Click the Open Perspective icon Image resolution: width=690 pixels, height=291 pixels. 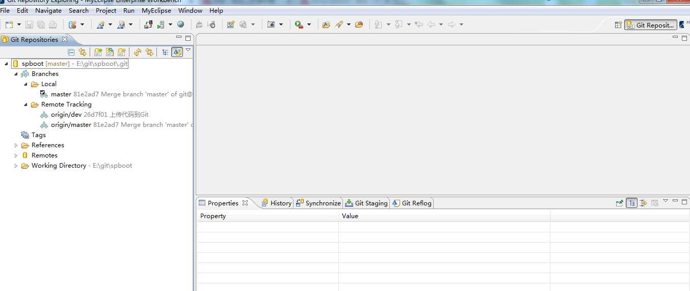(x=618, y=25)
